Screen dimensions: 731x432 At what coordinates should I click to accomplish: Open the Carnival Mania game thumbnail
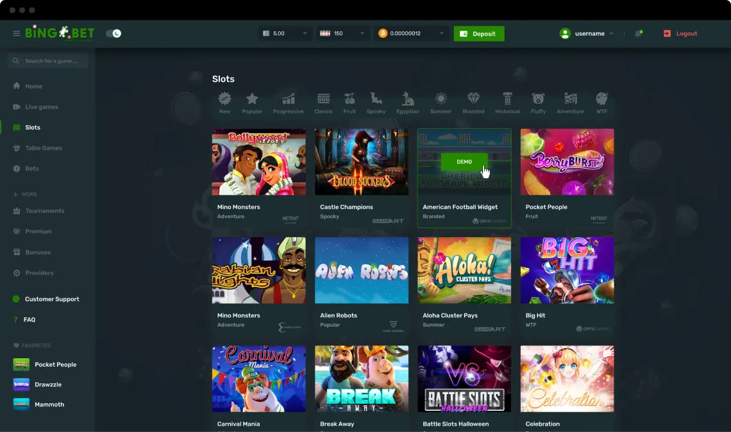pos(259,379)
